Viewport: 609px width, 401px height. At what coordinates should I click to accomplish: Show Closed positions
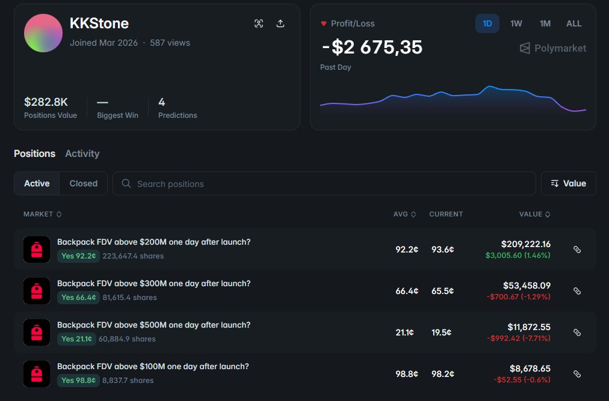[x=84, y=183]
